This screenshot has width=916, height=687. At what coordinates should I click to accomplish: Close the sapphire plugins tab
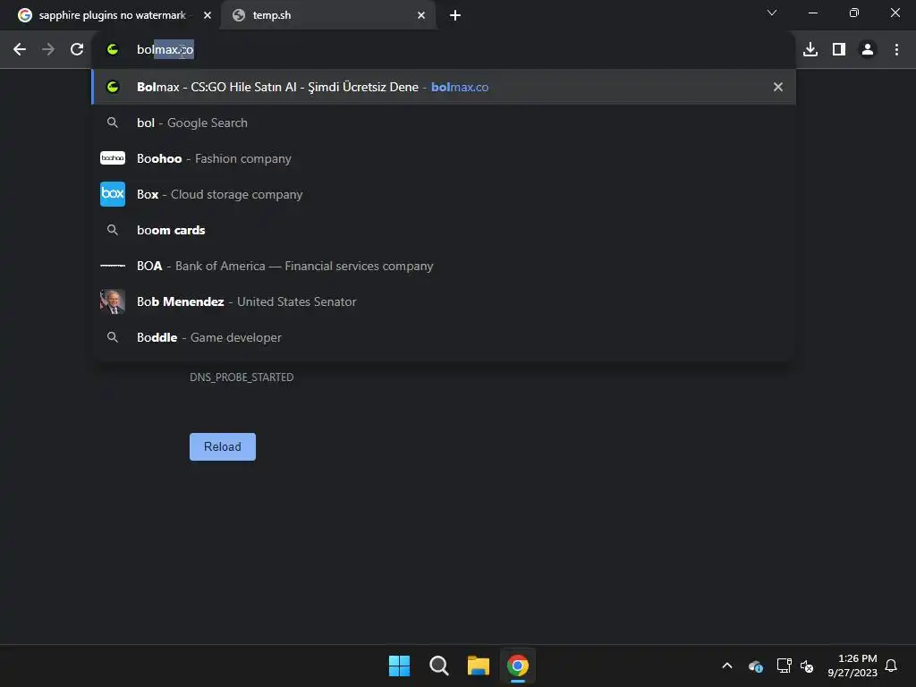tap(208, 15)
